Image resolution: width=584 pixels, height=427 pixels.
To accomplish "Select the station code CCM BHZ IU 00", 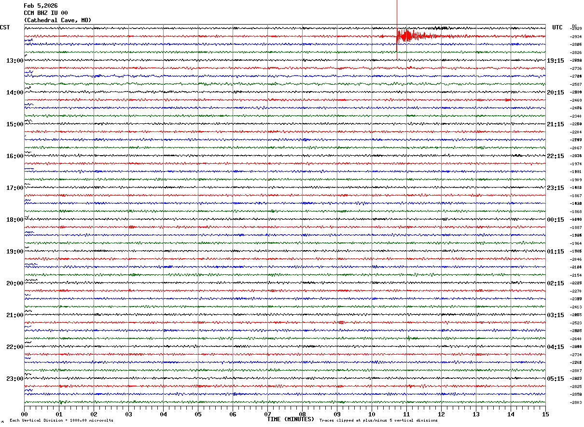I will [46, 13].
